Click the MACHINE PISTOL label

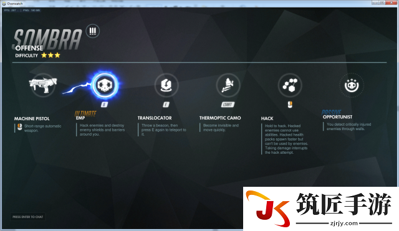[x=32, y=119]
